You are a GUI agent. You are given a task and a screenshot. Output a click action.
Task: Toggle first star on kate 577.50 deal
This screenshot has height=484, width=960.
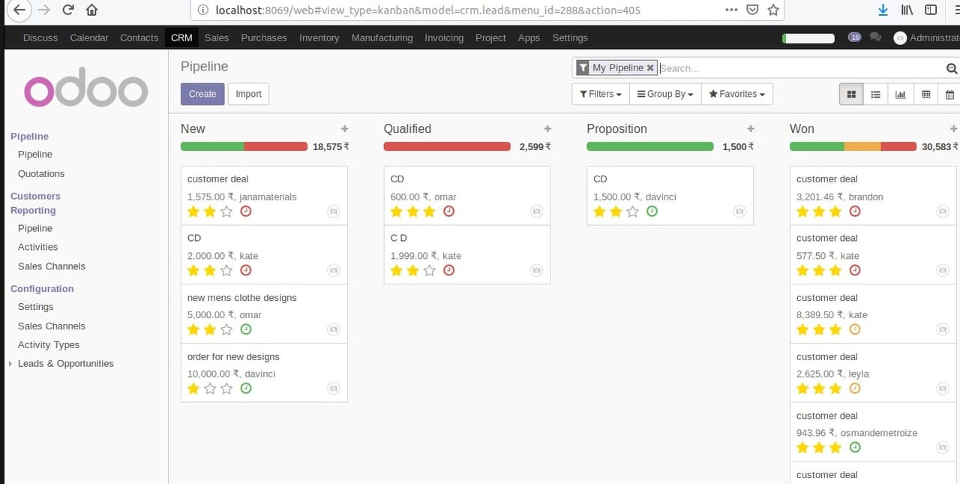coord(802,270)
